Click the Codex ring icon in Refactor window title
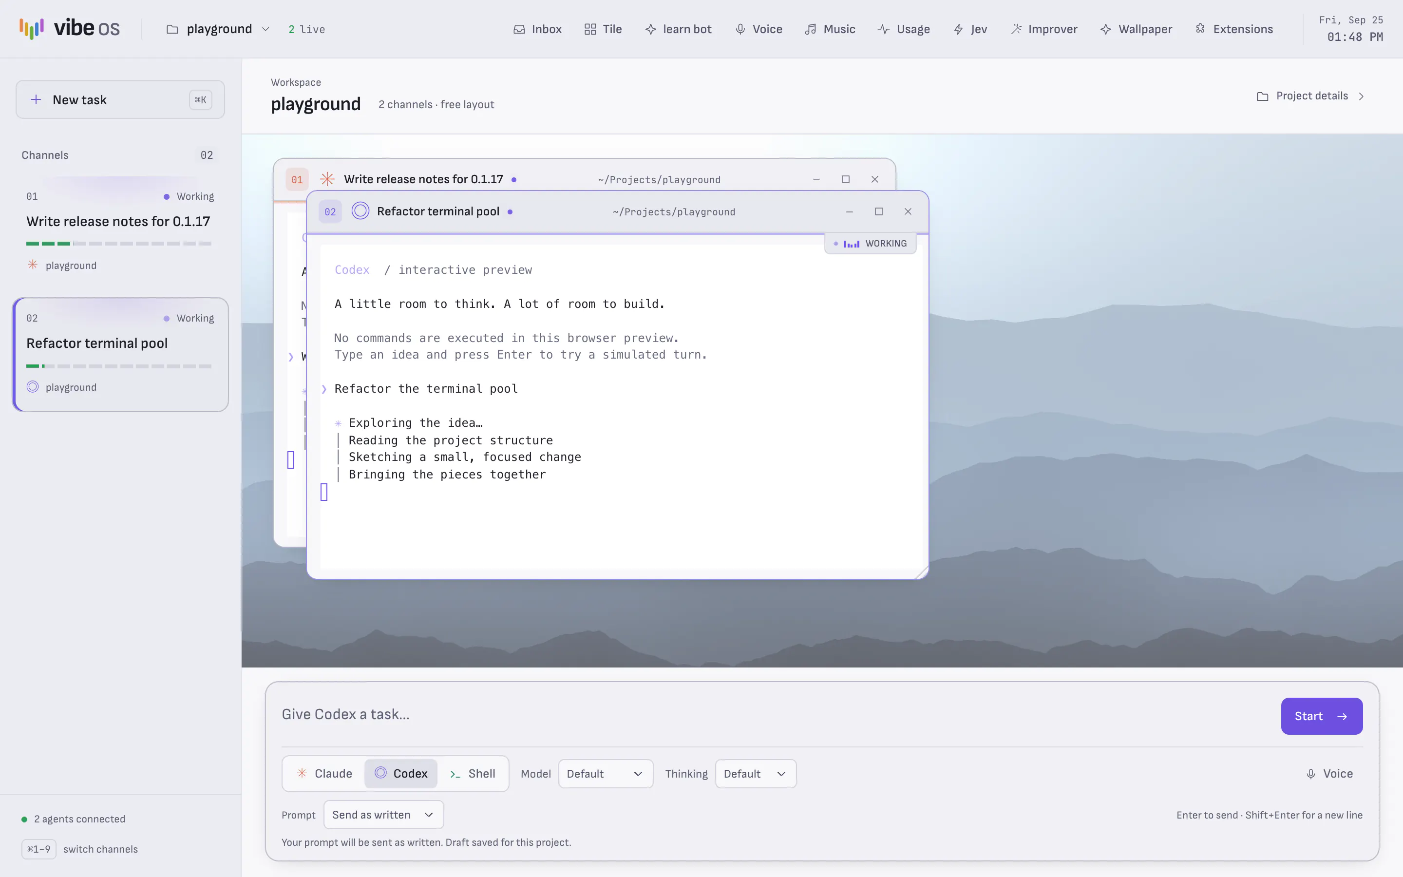This screenshot has width=1403, height=877. (360, 210)
